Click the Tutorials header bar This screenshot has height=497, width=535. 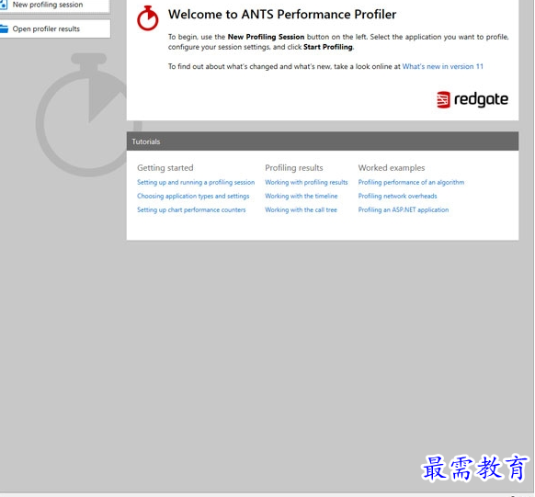[323, 141]
